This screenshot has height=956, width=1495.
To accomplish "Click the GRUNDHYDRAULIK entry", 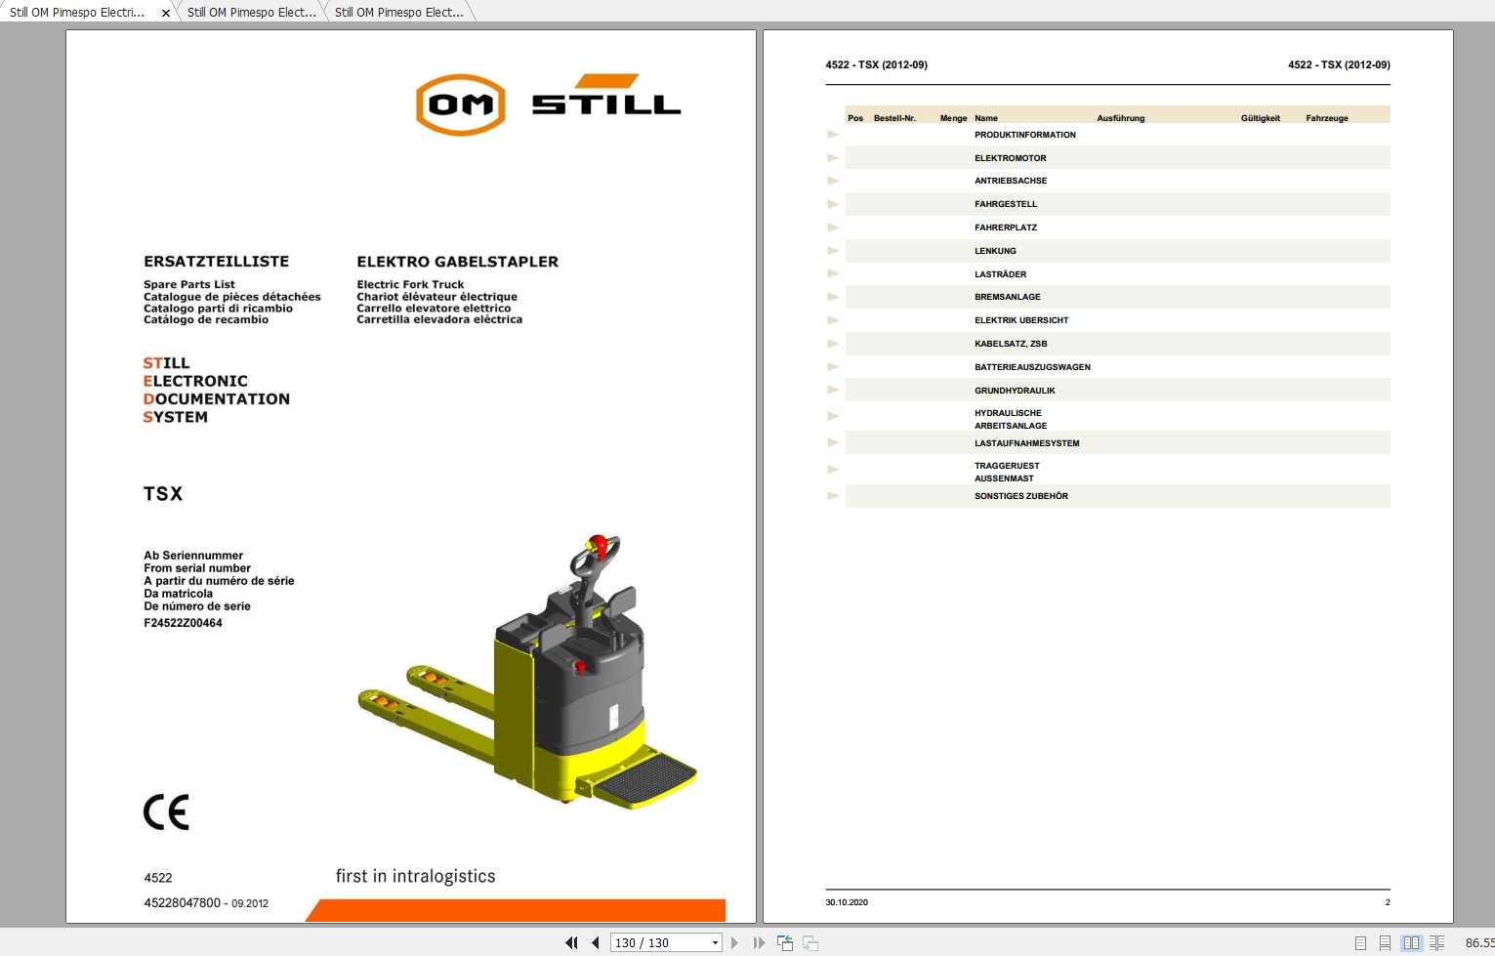I will coord(1015,391).
